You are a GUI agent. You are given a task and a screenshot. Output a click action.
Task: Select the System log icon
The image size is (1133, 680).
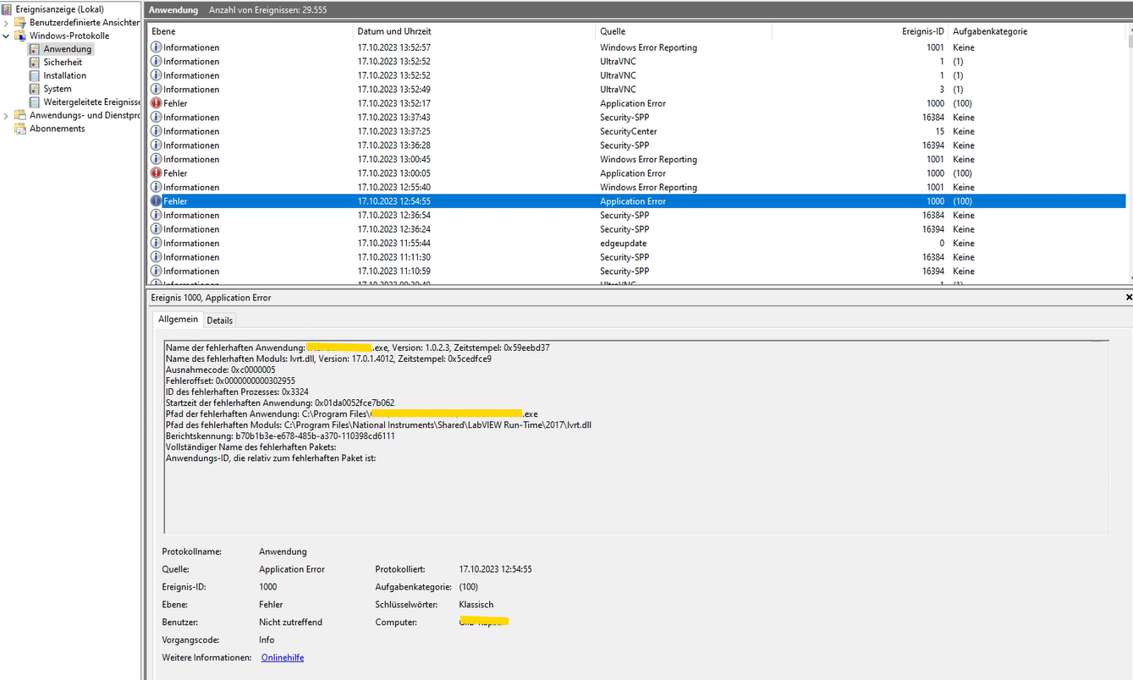(35, 89)
